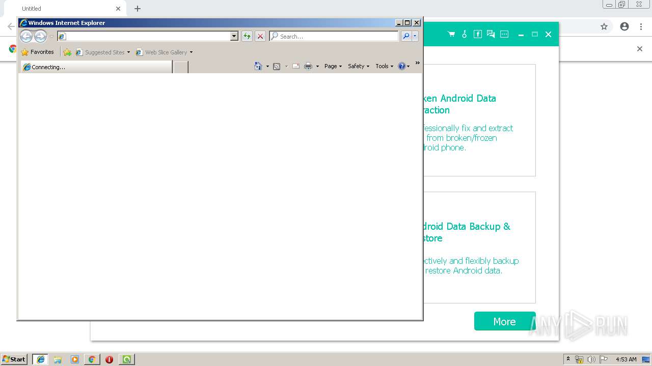The image size is (652, 366).
Task: Open the Windows Start menu
Action: [14, 359]
